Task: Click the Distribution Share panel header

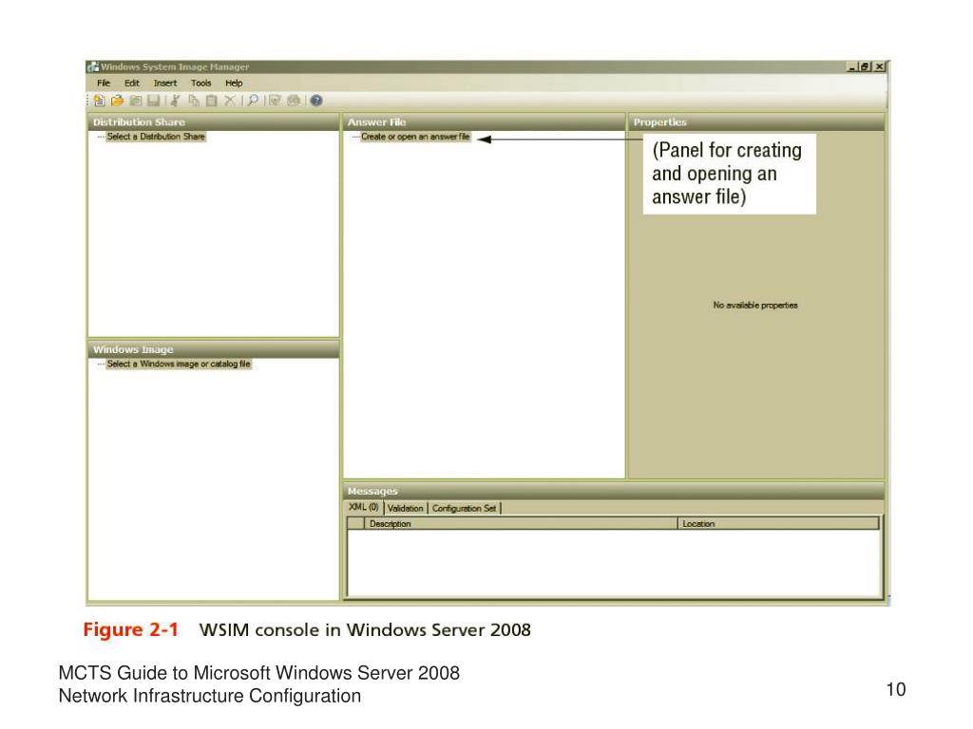Action: (214, 122)
